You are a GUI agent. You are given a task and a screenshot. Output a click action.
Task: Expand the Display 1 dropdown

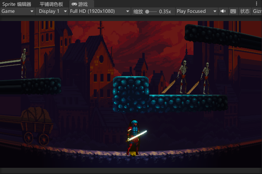coord(52,11)
